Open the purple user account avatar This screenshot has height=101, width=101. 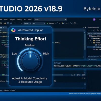point(94,20)
